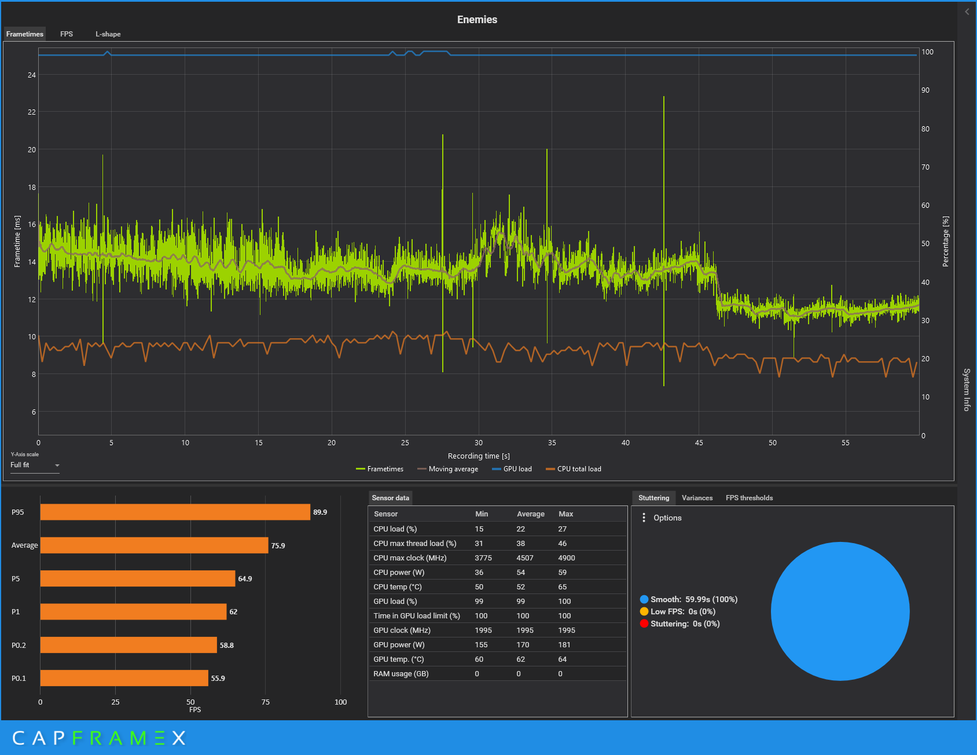Click the CapFrameX logo

coord(99,738)
